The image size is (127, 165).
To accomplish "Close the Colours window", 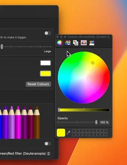I will point(57,37).
